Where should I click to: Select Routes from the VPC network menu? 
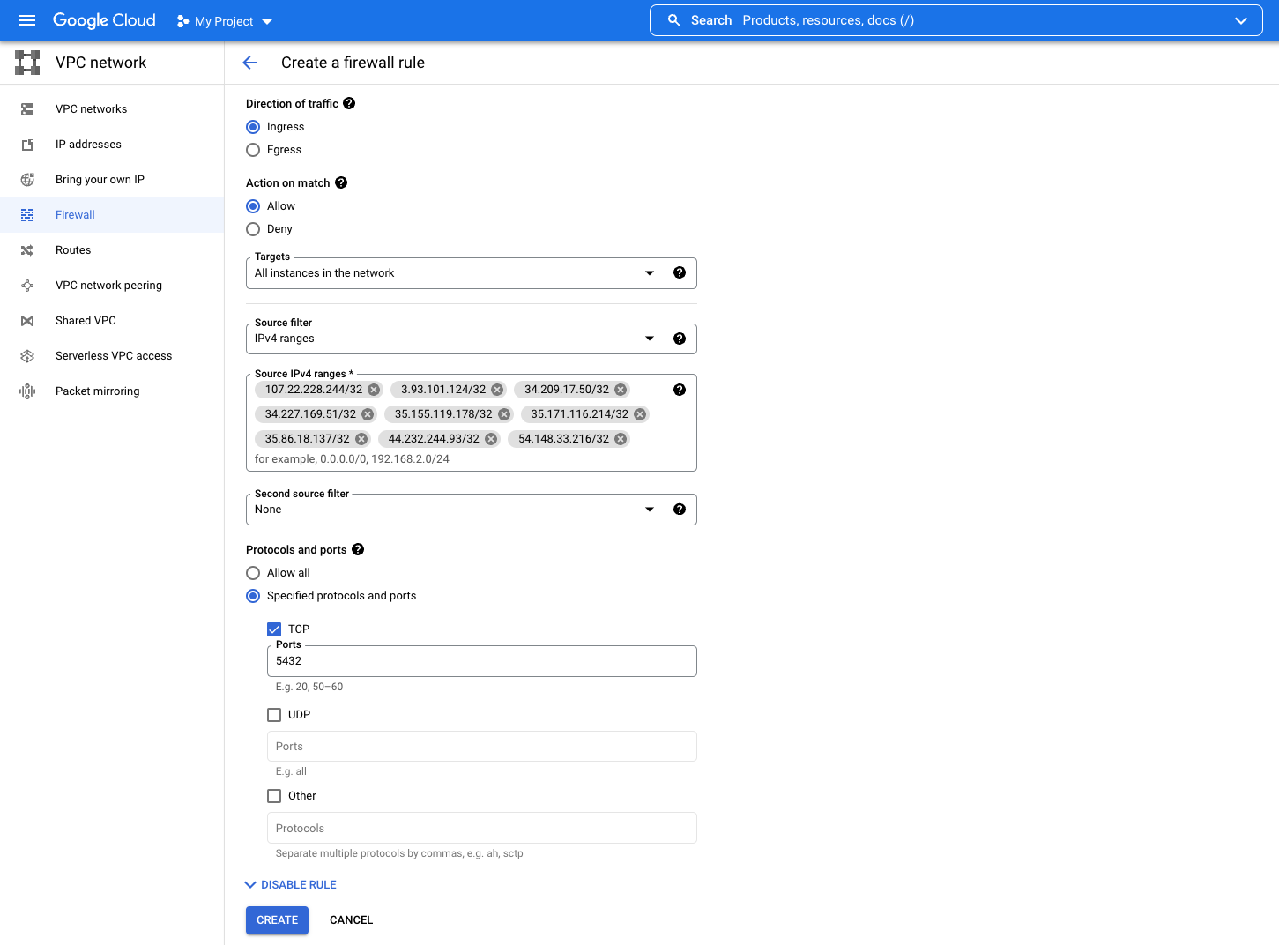pyautogui.click(x=73, y=249)
